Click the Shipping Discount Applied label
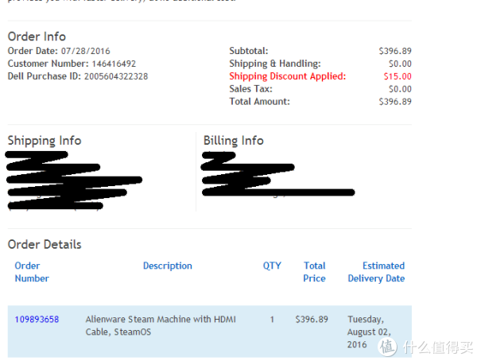 coord(288,76)
